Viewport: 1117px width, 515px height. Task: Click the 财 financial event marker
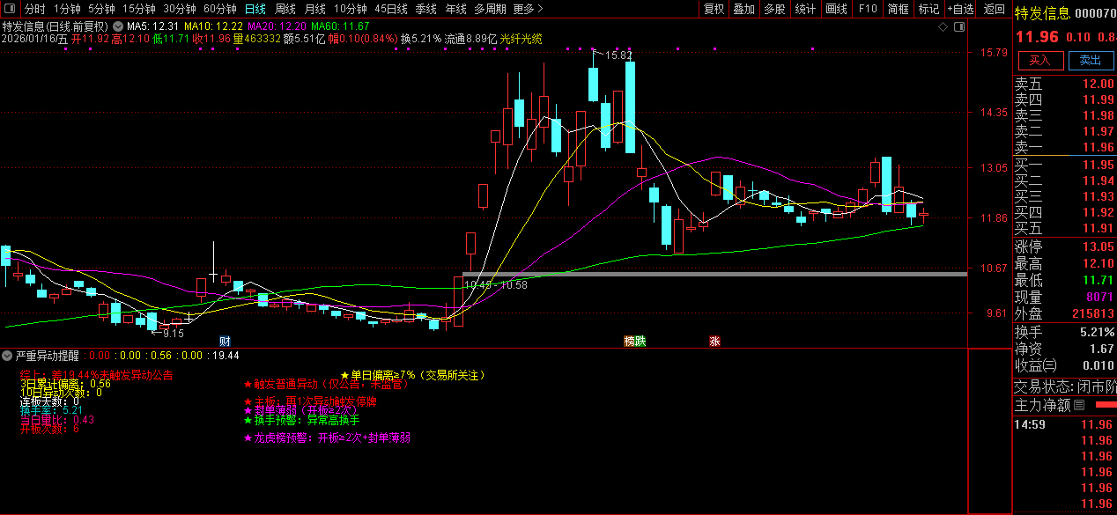pos(226,341)
